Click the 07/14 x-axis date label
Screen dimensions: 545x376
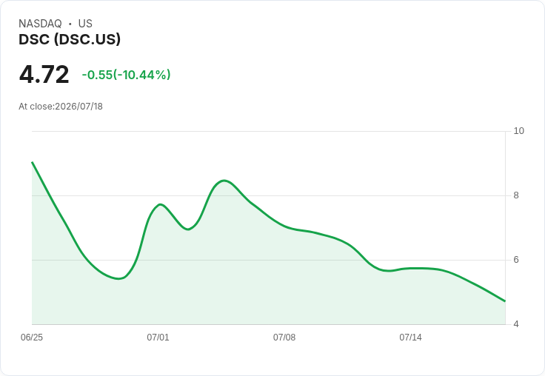tap(410, 337)
